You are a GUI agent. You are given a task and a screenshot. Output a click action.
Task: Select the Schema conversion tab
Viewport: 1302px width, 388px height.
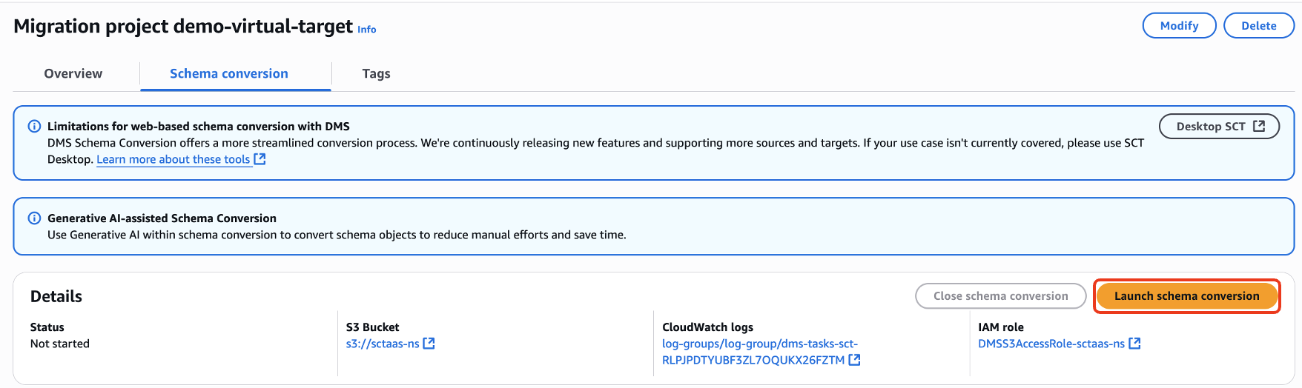point(229,73)
